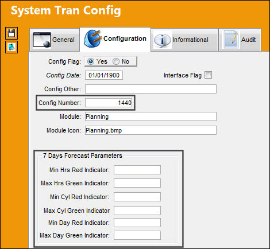This screenshot has width=270, height=249.
Task: Switch to the General tab
Action: point(55,40)
